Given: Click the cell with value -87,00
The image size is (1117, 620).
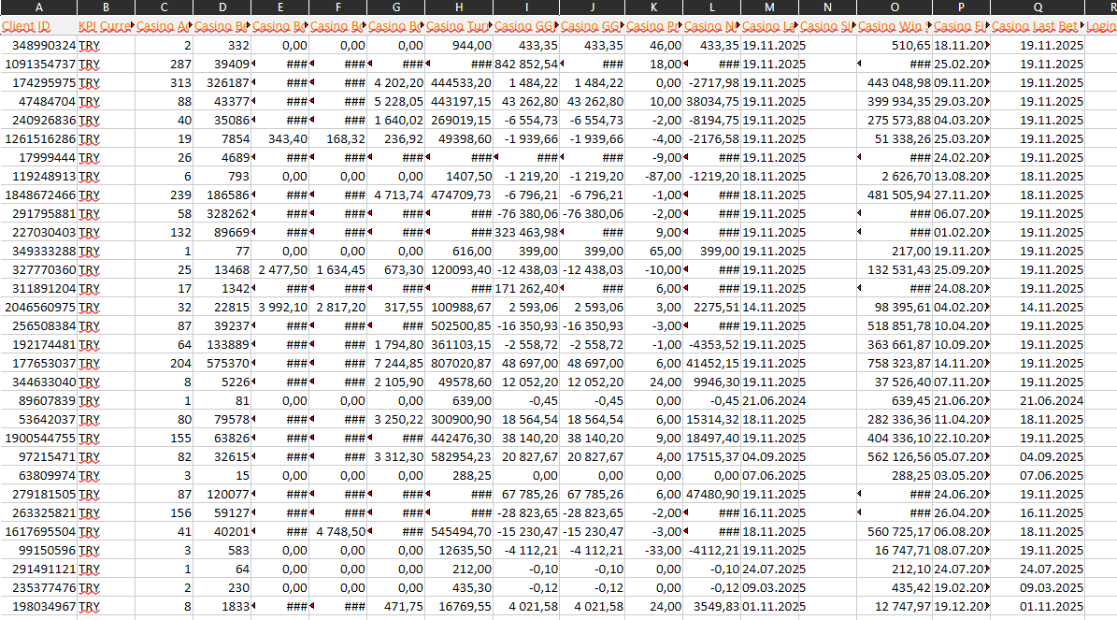Looking at the screenshot, I should (x=653, y=176).
